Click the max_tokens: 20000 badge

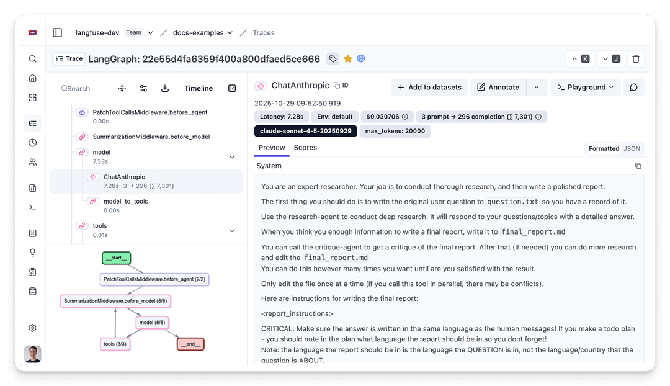tap(395, 131)
